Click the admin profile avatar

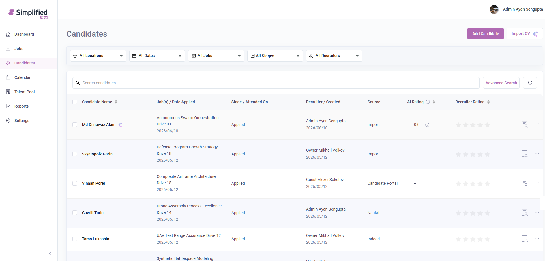coord(494,9)
